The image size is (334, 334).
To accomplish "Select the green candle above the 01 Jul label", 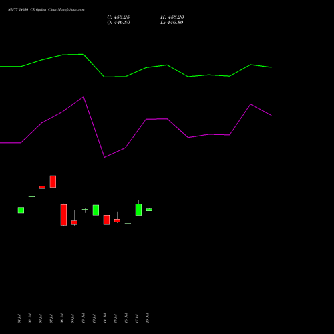I will 21,210.
